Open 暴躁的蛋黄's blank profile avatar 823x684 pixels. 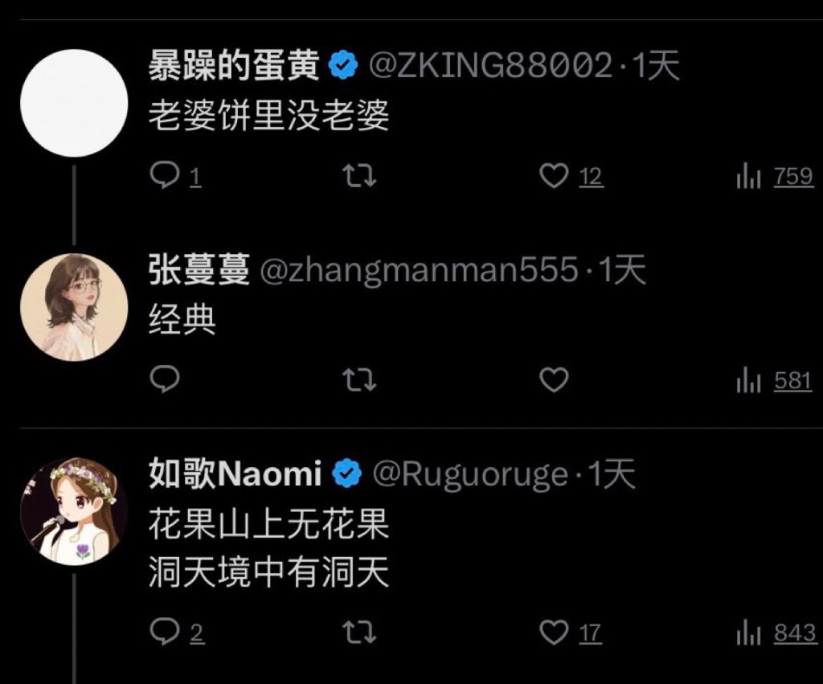[74, 103]
